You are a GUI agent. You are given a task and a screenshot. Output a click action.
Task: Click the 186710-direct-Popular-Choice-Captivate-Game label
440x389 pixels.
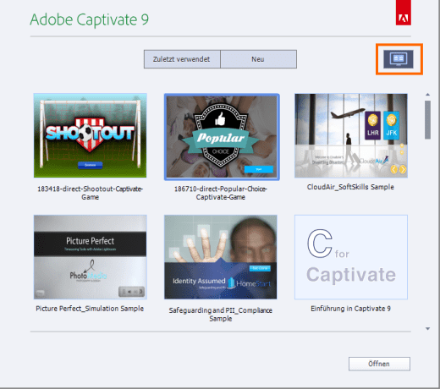221,193
